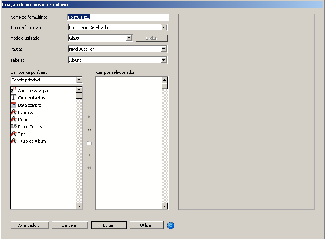Viewport: 325px width, 239px height.
Task: Click the calendar icon beside Data compra
Action: [x=14, y=105]
